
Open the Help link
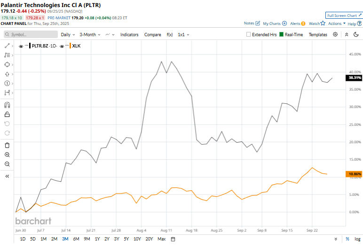coord(355,23)
